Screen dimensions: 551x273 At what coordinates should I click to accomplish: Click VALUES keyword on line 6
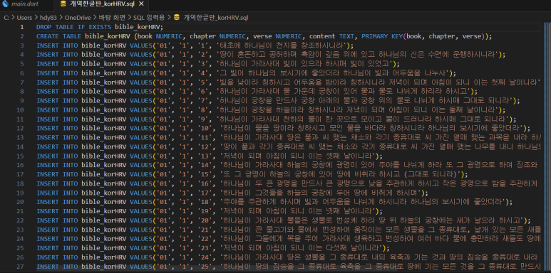141,73
